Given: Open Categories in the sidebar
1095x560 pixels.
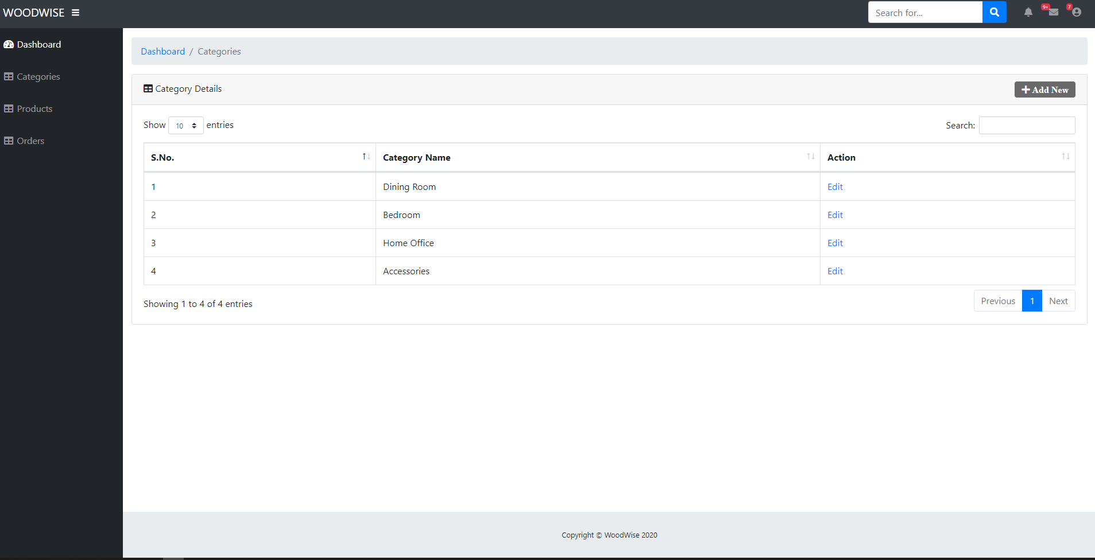Looking at the screenshot, I should (32, 77).
